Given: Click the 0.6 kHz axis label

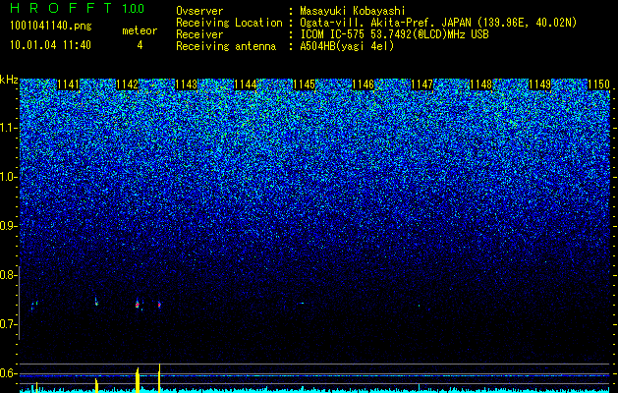Looking at the screenshot, I should (8, 373).
